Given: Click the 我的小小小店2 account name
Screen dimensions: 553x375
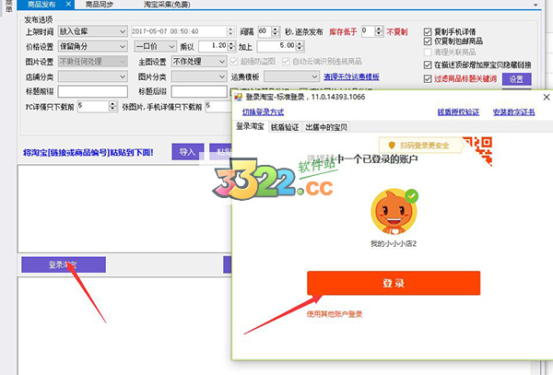Looking at the screenshot, I should tap(394, 243).
